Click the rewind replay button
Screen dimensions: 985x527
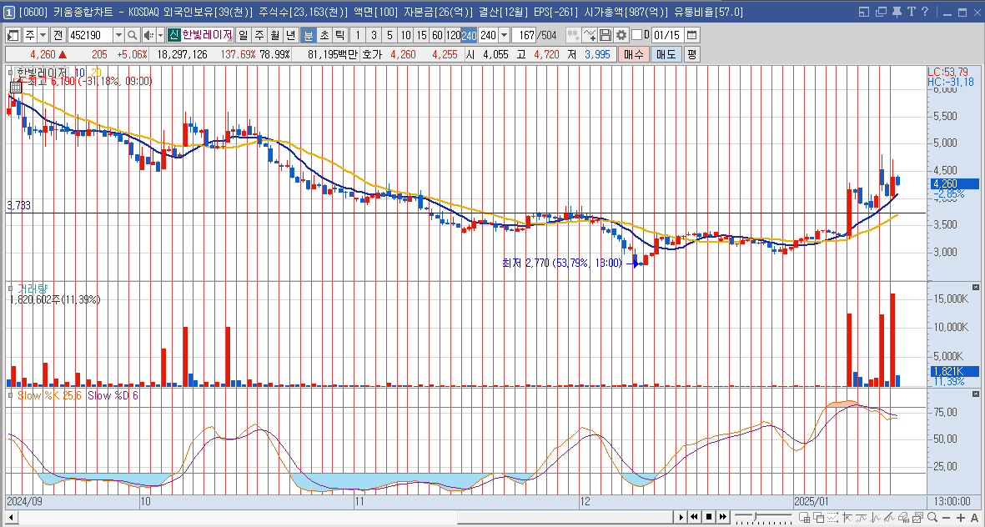point(695,517)
